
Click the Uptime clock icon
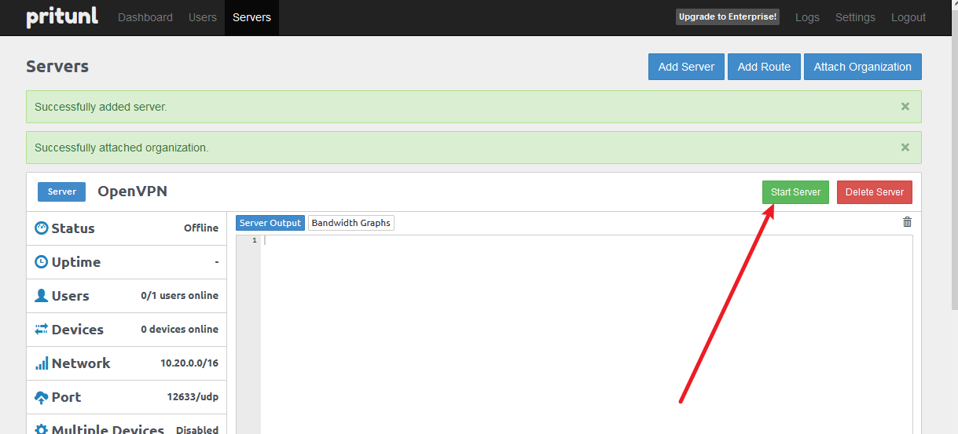pyautogui.click(x=42, y=262)
